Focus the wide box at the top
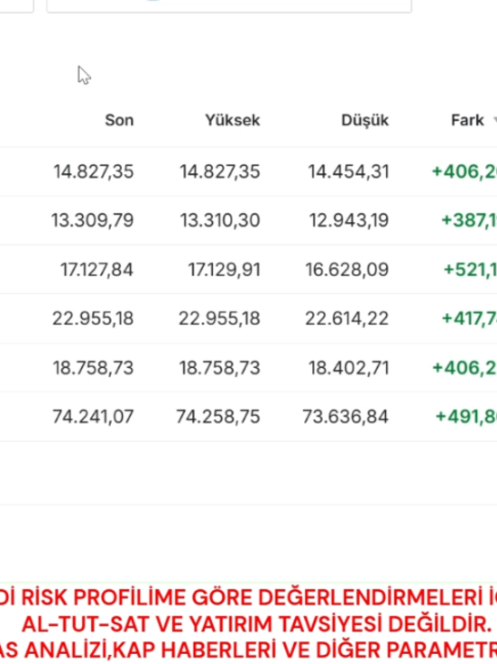 coord(229,6)
